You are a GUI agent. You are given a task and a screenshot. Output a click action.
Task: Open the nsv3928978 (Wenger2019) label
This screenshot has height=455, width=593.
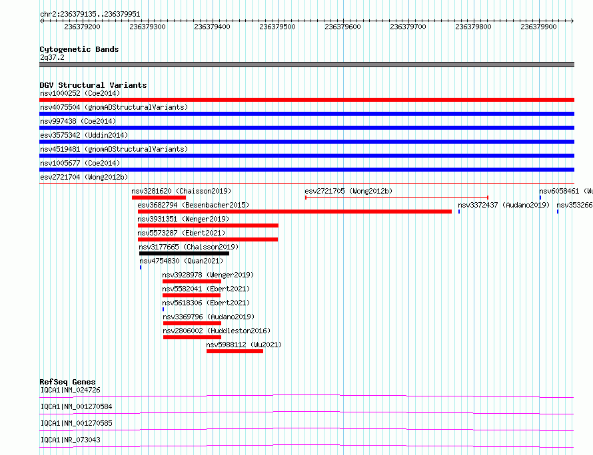pyautogui.click(x=208, y=275)
